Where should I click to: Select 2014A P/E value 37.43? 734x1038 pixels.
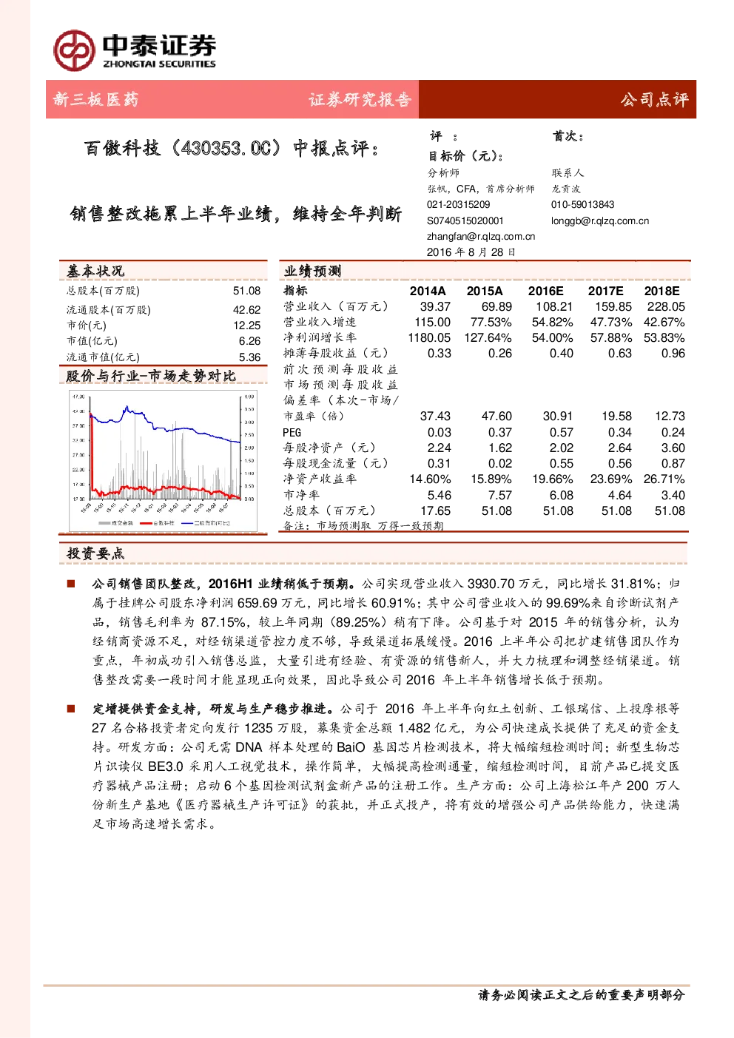435,417
